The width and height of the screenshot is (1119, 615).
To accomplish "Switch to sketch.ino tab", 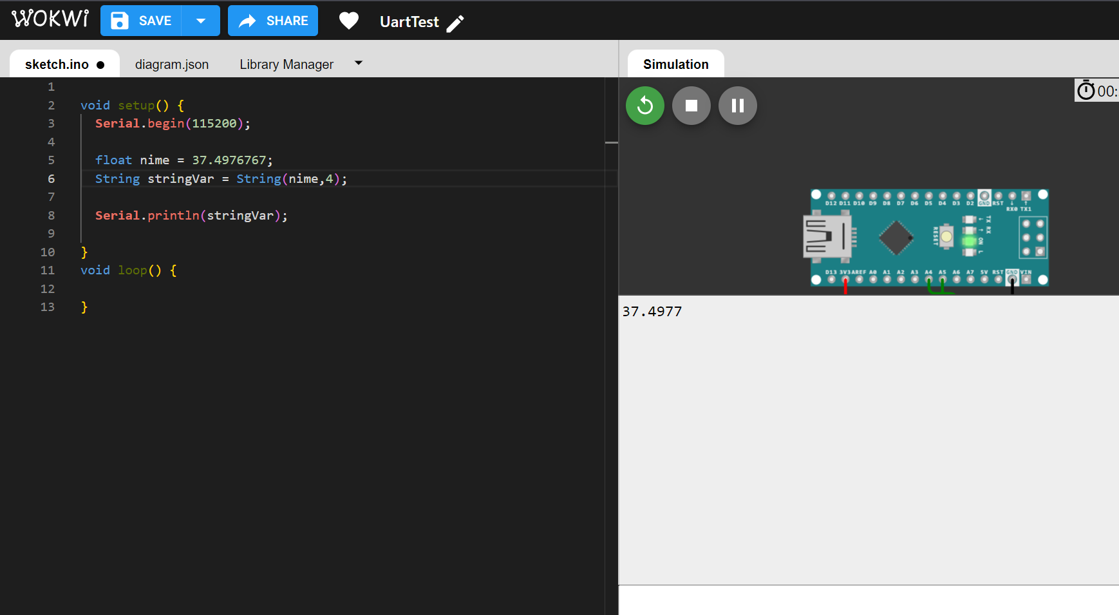I will coord(64,64).
